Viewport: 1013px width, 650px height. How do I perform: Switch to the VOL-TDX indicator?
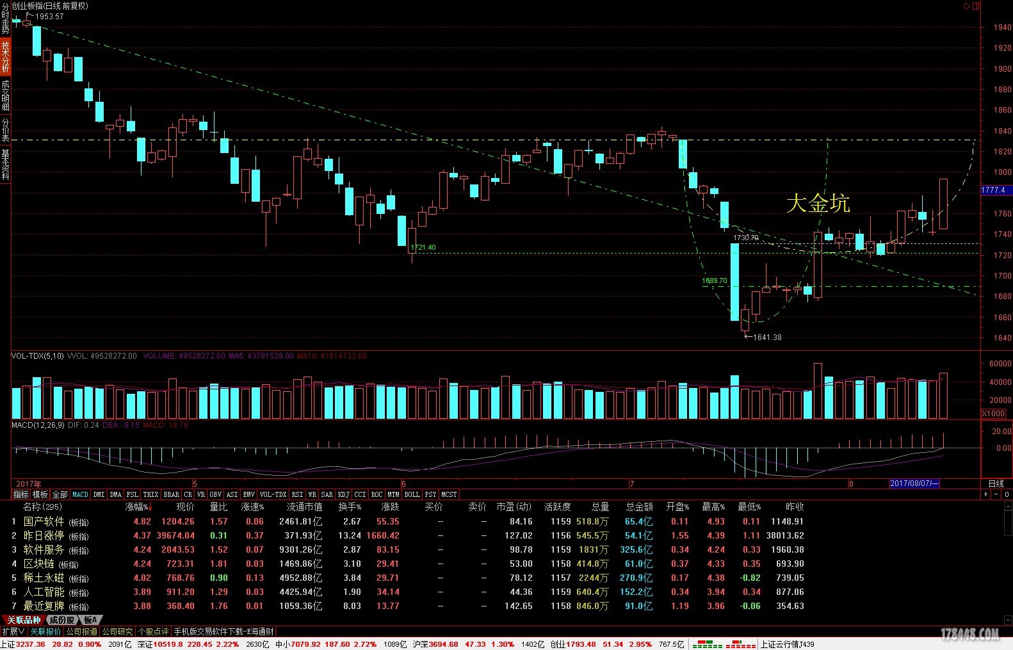coord(273,494)
